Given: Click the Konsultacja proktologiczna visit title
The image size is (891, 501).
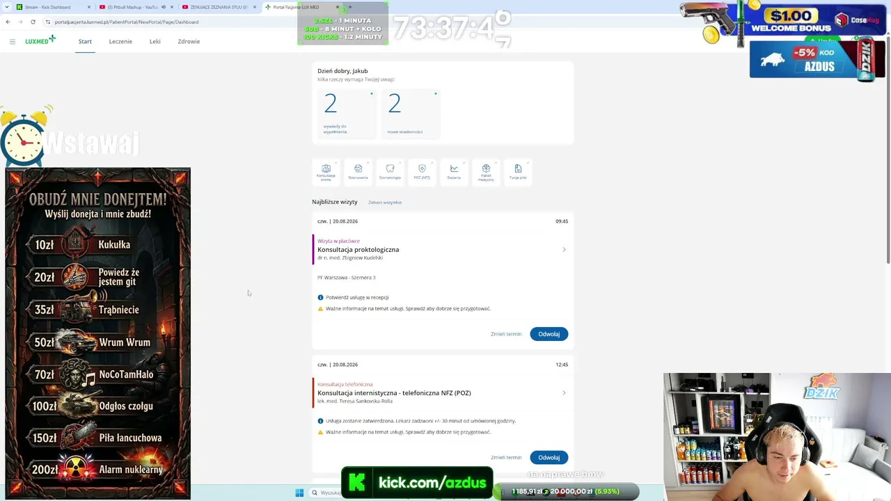Looking at the screenshot, I should tap(358, 250).
